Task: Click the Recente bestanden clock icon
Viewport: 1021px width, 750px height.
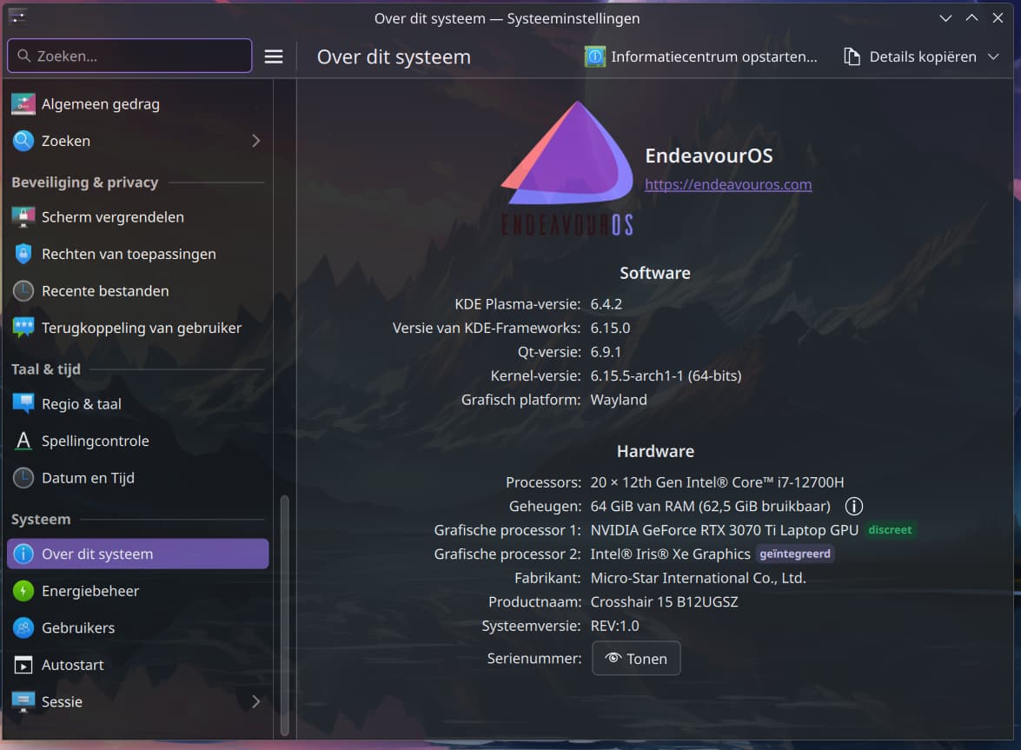Action: [x=23, y=291]
